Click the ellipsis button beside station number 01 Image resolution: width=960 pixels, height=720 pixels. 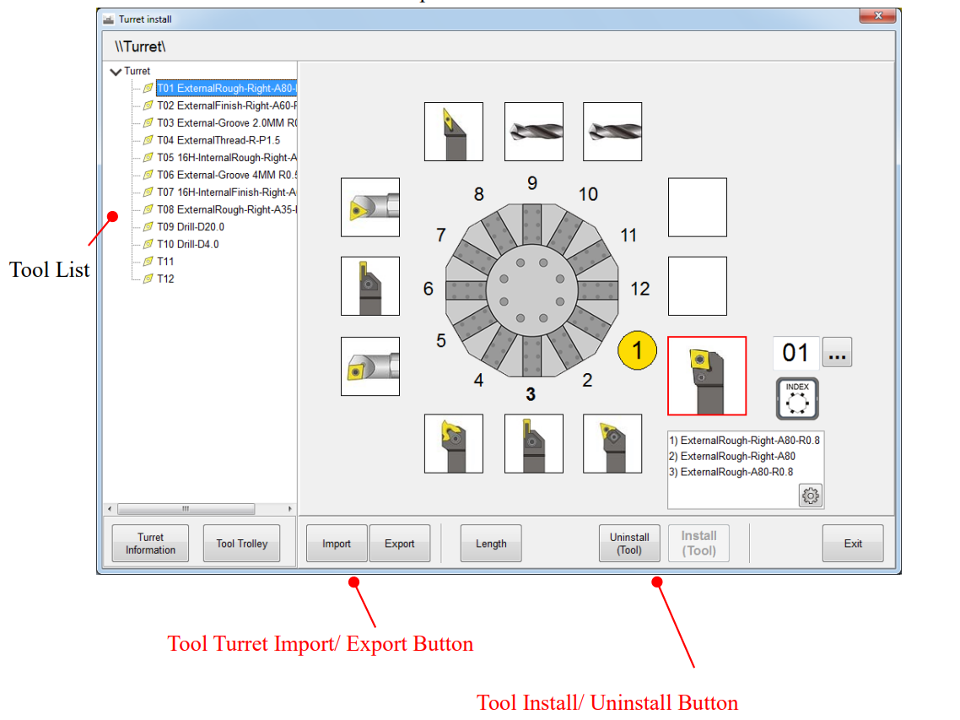pos(837,353)
